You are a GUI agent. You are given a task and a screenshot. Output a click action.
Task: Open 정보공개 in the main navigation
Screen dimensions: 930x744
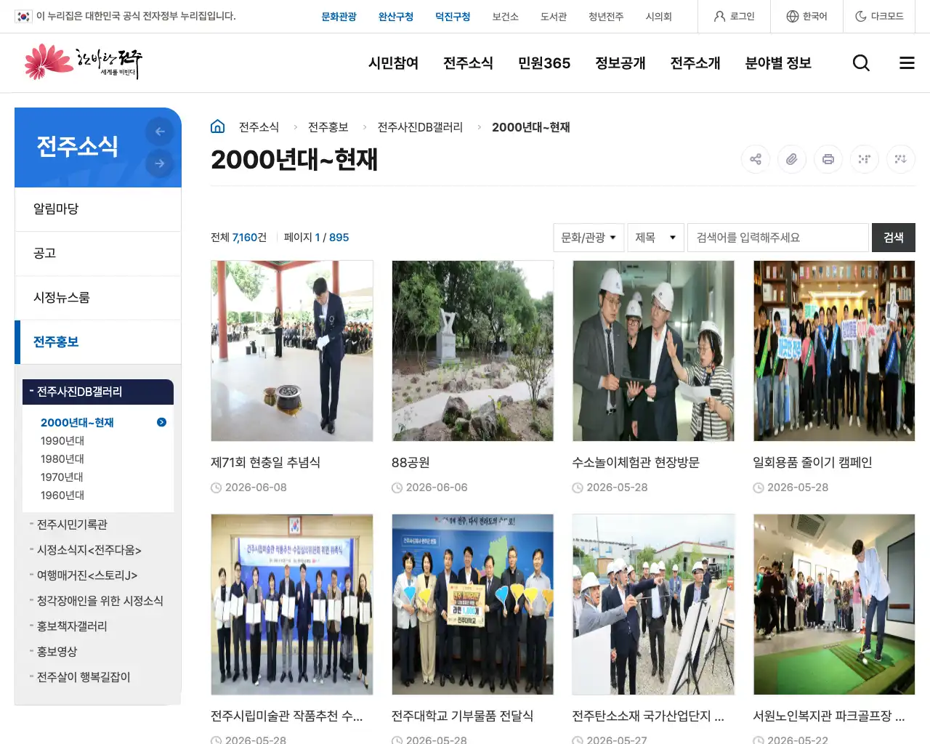620,63
